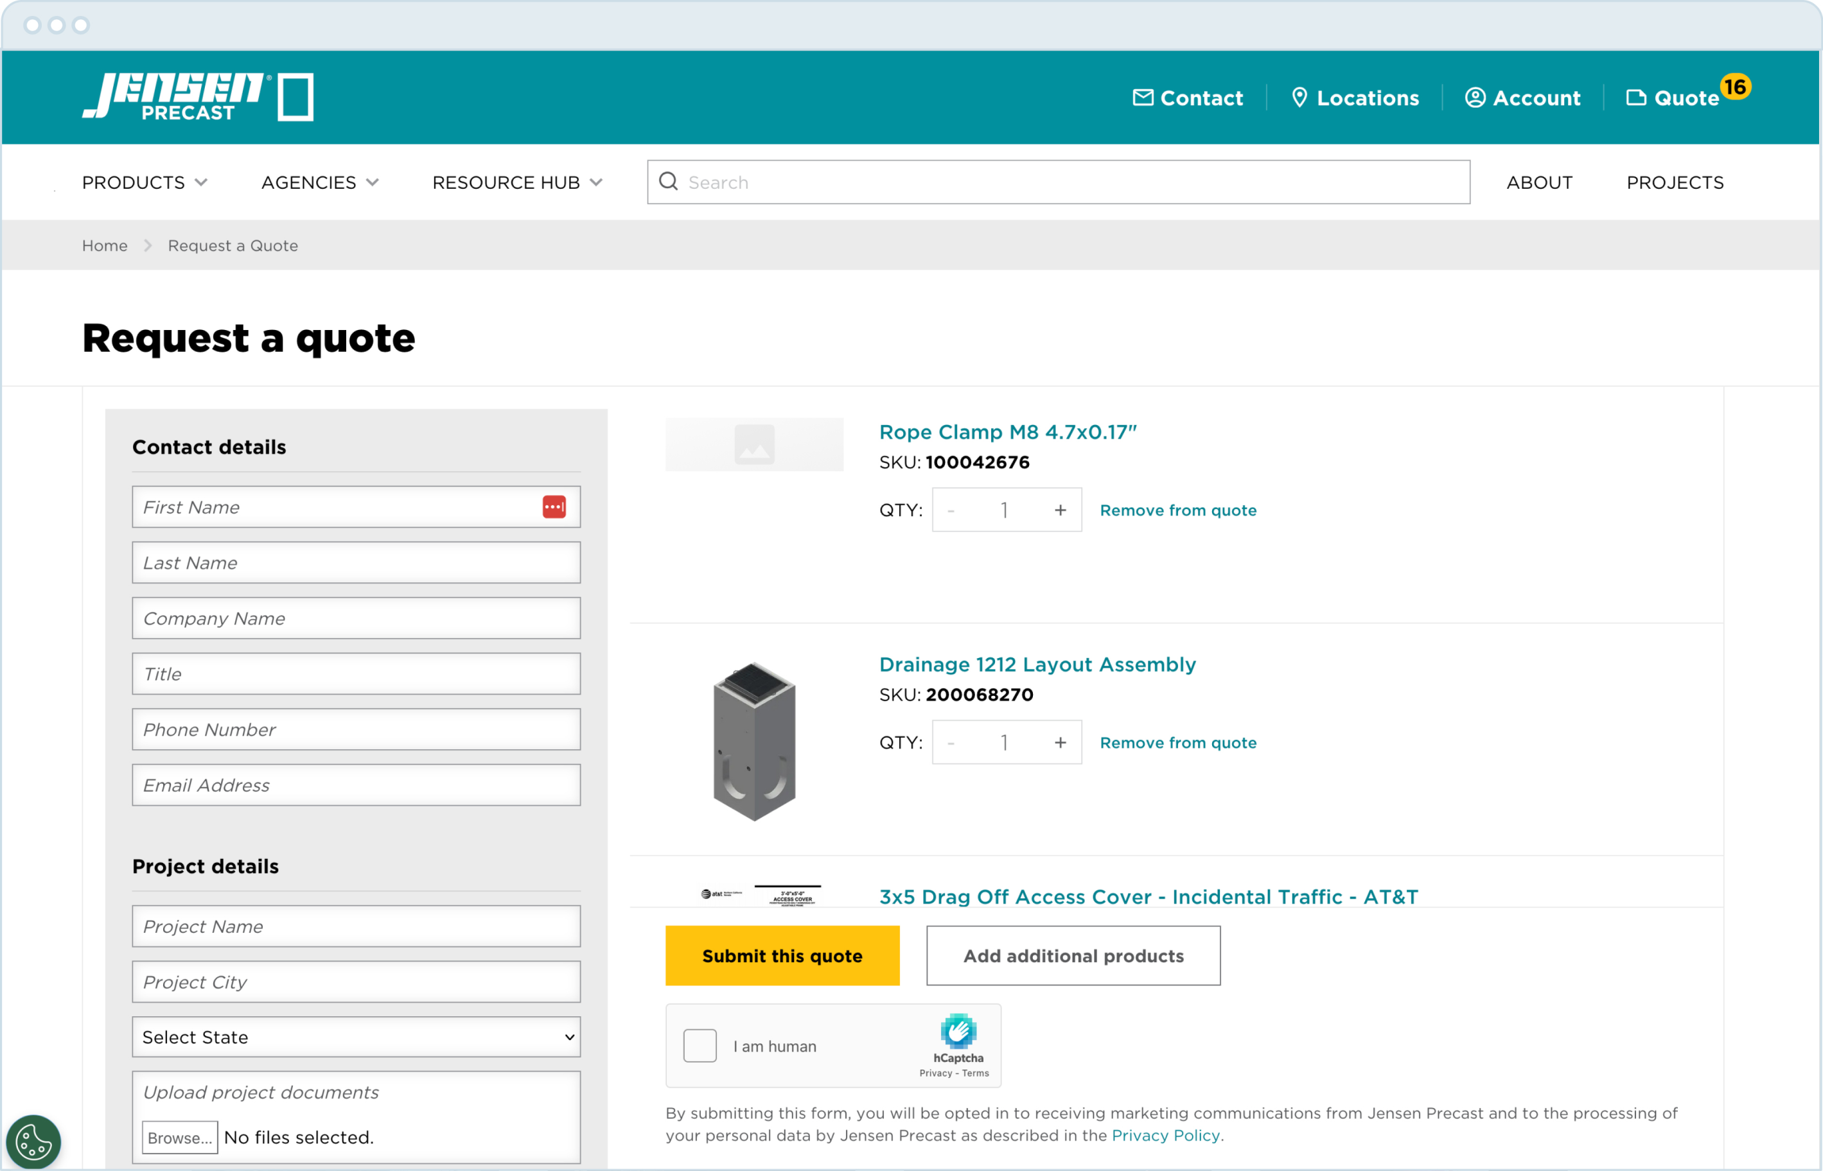This screenshot has width=1823, height=1171.
Task: Click the red autofill icon in First Name
Action: pos(554,507)
